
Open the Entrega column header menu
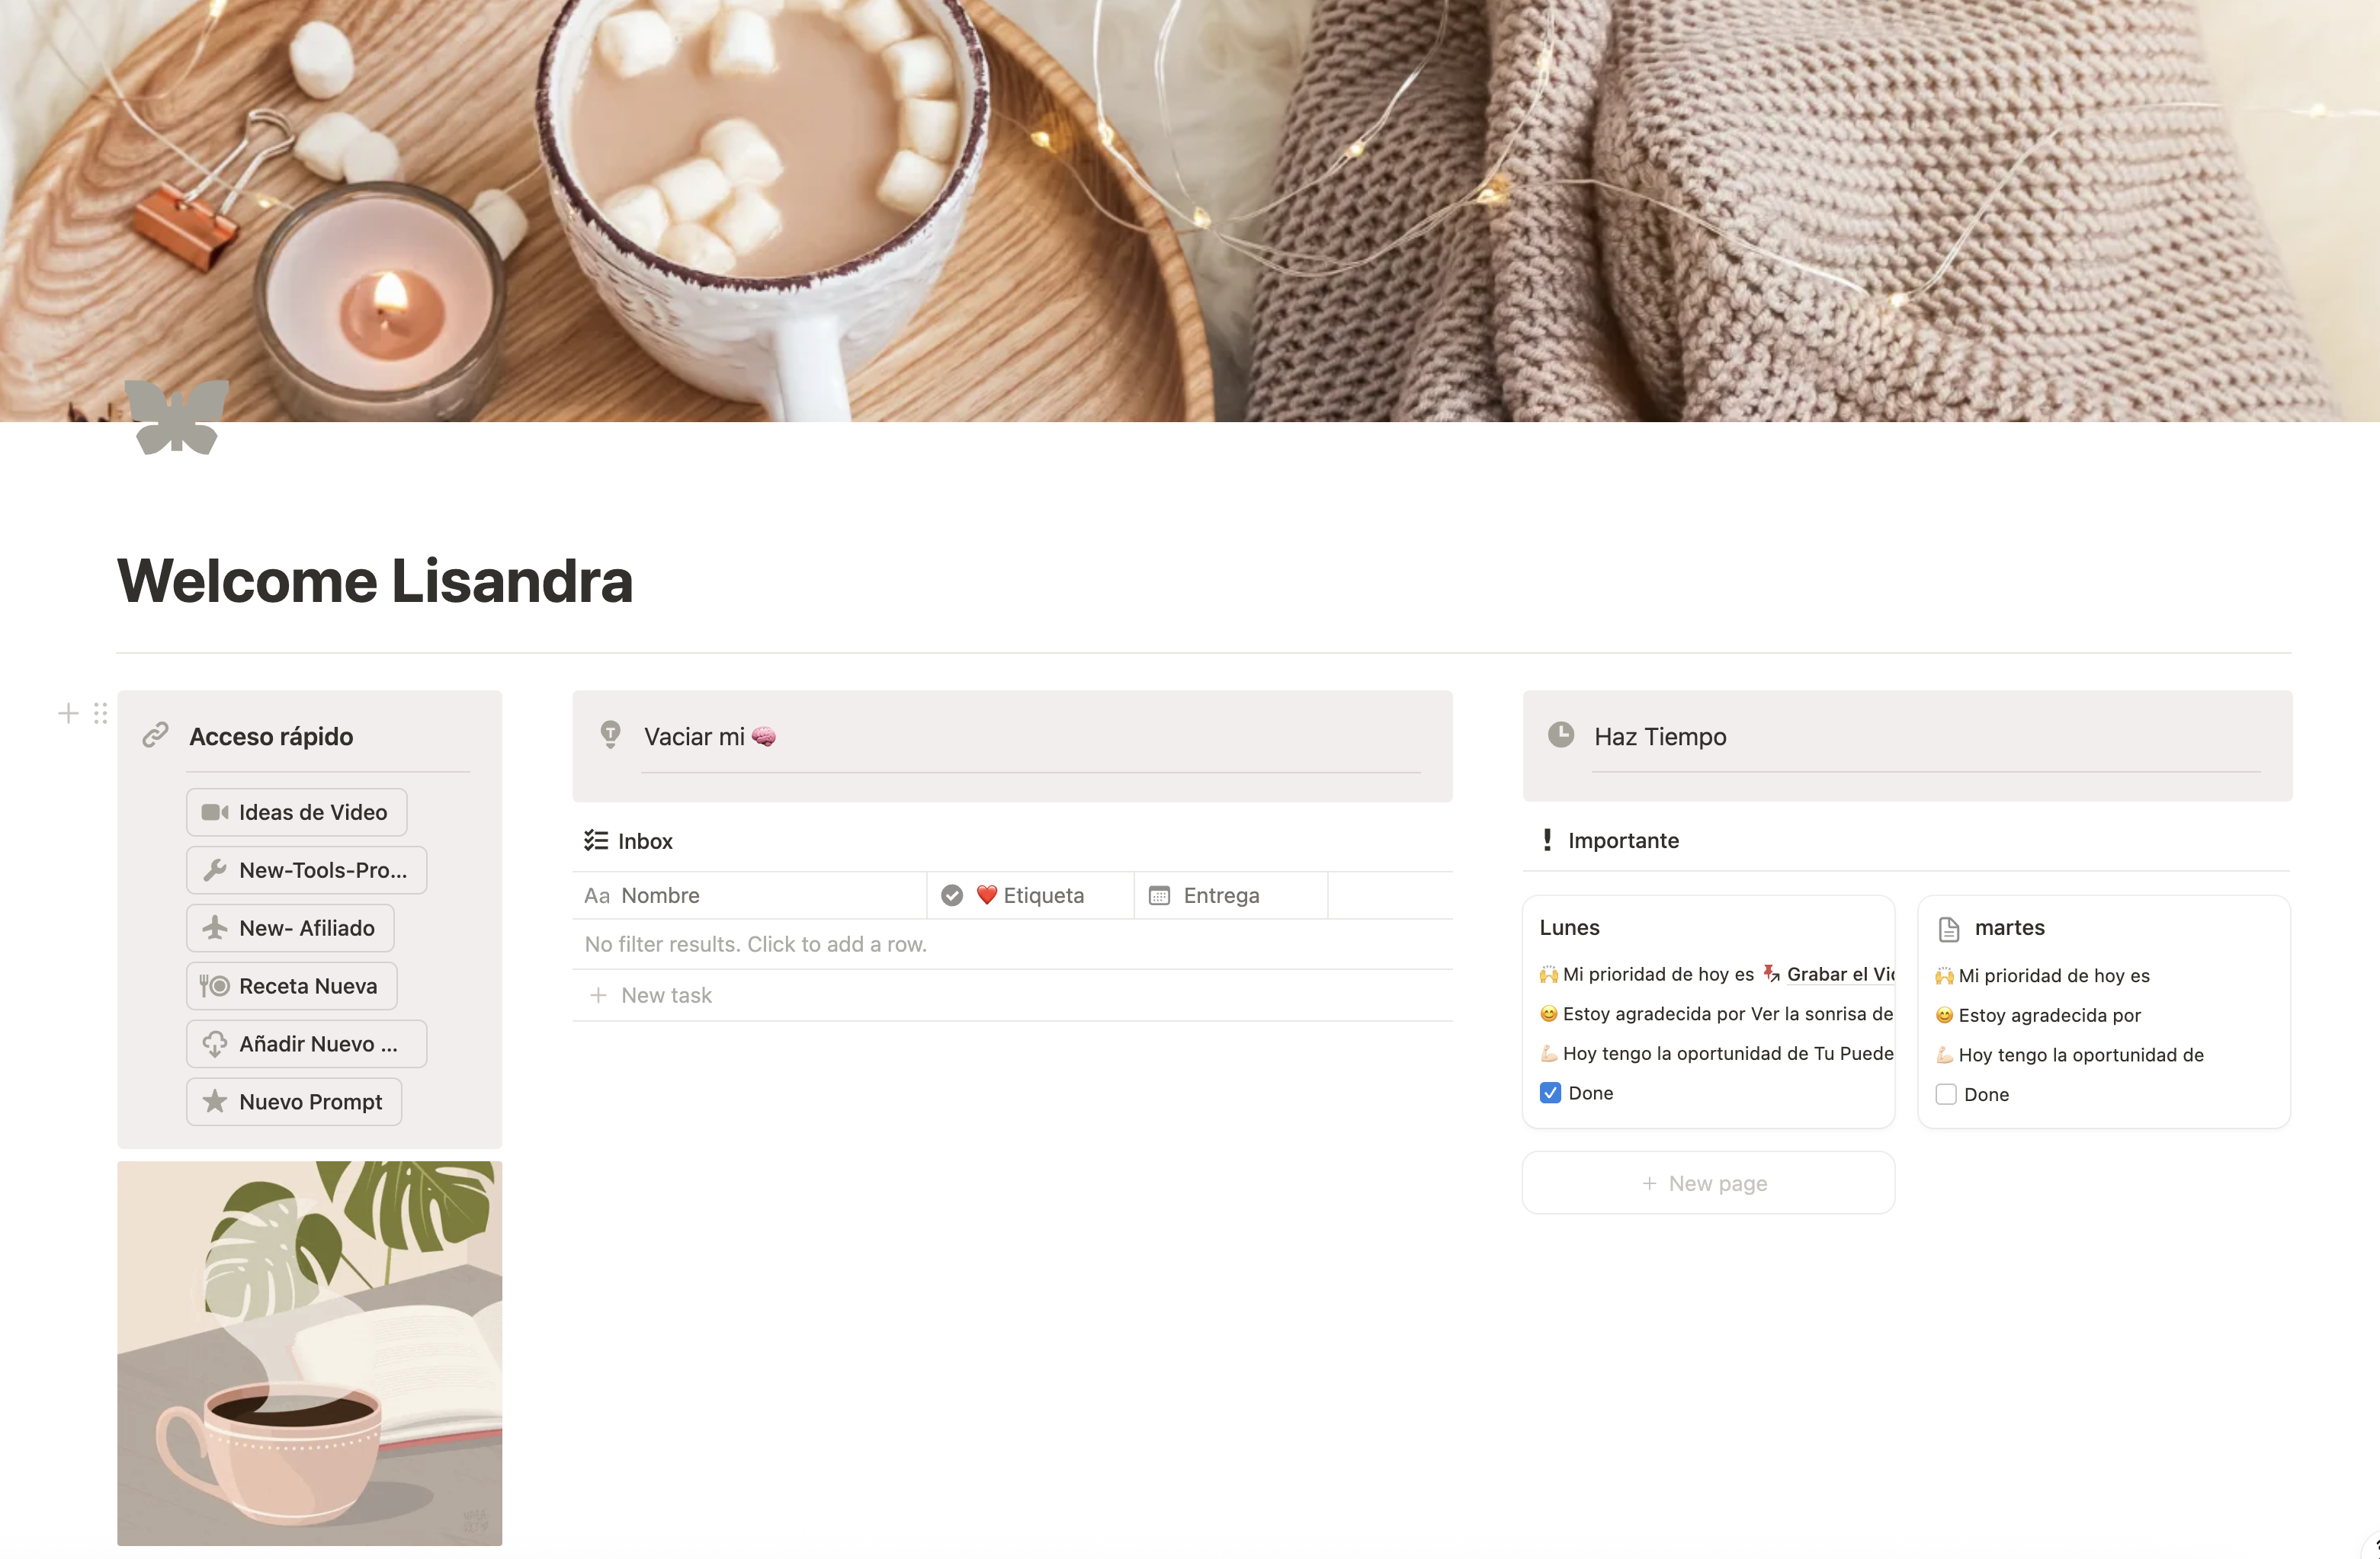(x=1231, y=895)
